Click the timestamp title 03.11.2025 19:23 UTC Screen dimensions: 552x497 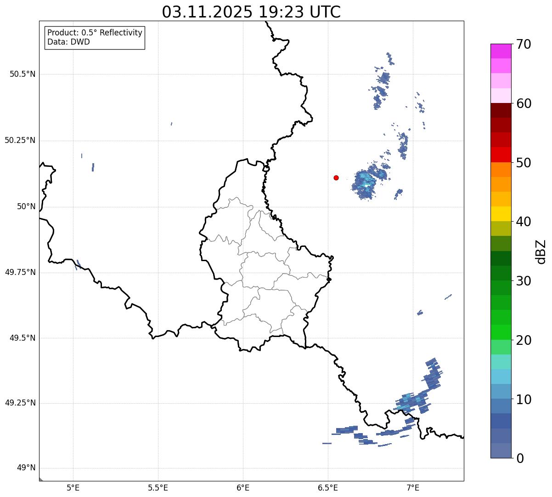click(251, 12)
